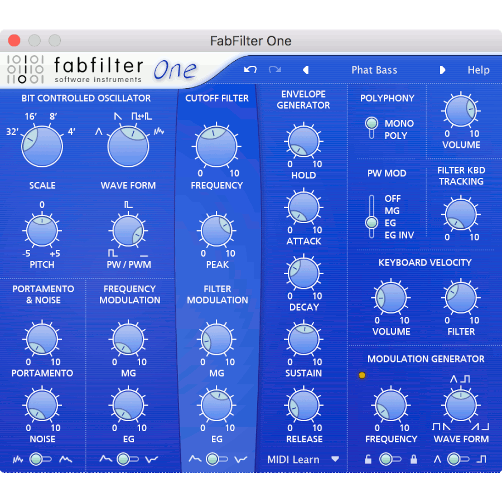
Task: Go to next preset with right arrow
Action: [x=442, y=70]
